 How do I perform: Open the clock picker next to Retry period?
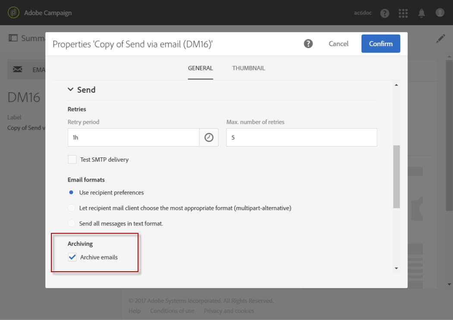click(209, 137)
